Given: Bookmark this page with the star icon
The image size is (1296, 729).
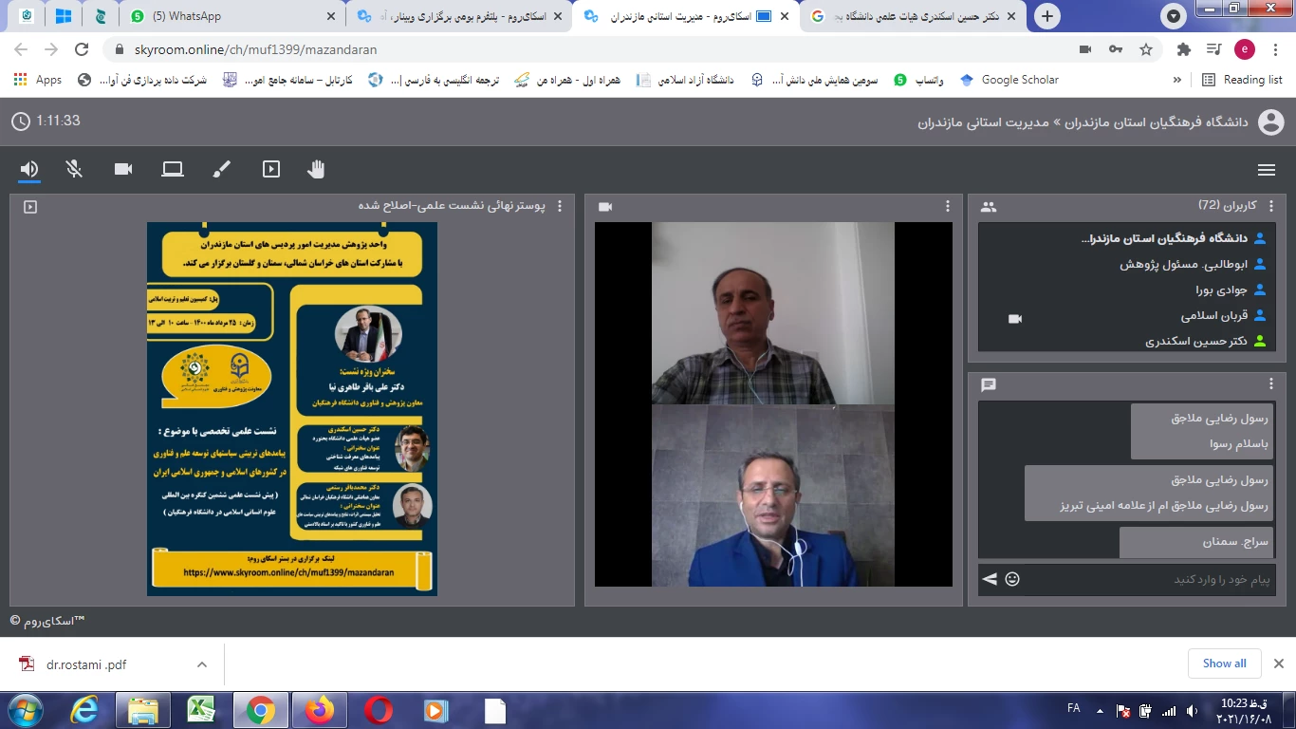Looking at the screenshot, I should pos(1145,49).
